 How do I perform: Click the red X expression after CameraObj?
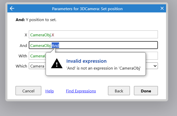pyautogui.click(x=53, y=35)
